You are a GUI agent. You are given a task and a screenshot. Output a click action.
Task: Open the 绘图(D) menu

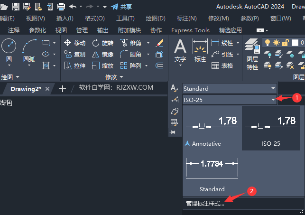(x=156, y=19)
